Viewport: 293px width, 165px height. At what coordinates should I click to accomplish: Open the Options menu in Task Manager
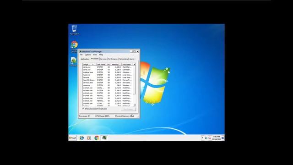coord(88,55)
